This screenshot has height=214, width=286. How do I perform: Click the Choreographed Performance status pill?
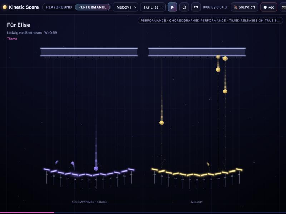[210, 21]
